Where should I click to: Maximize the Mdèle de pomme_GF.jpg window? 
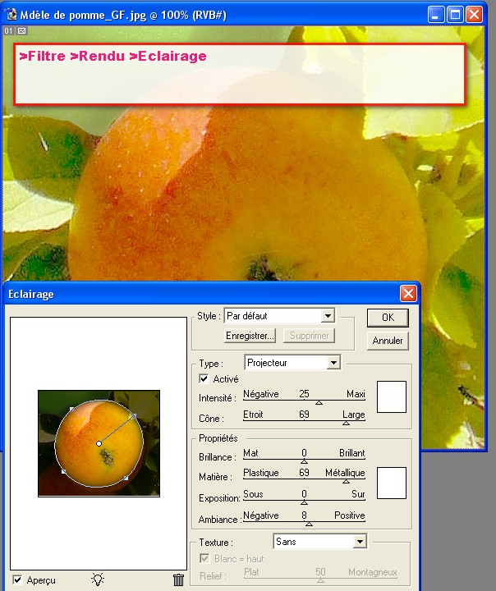455,15
